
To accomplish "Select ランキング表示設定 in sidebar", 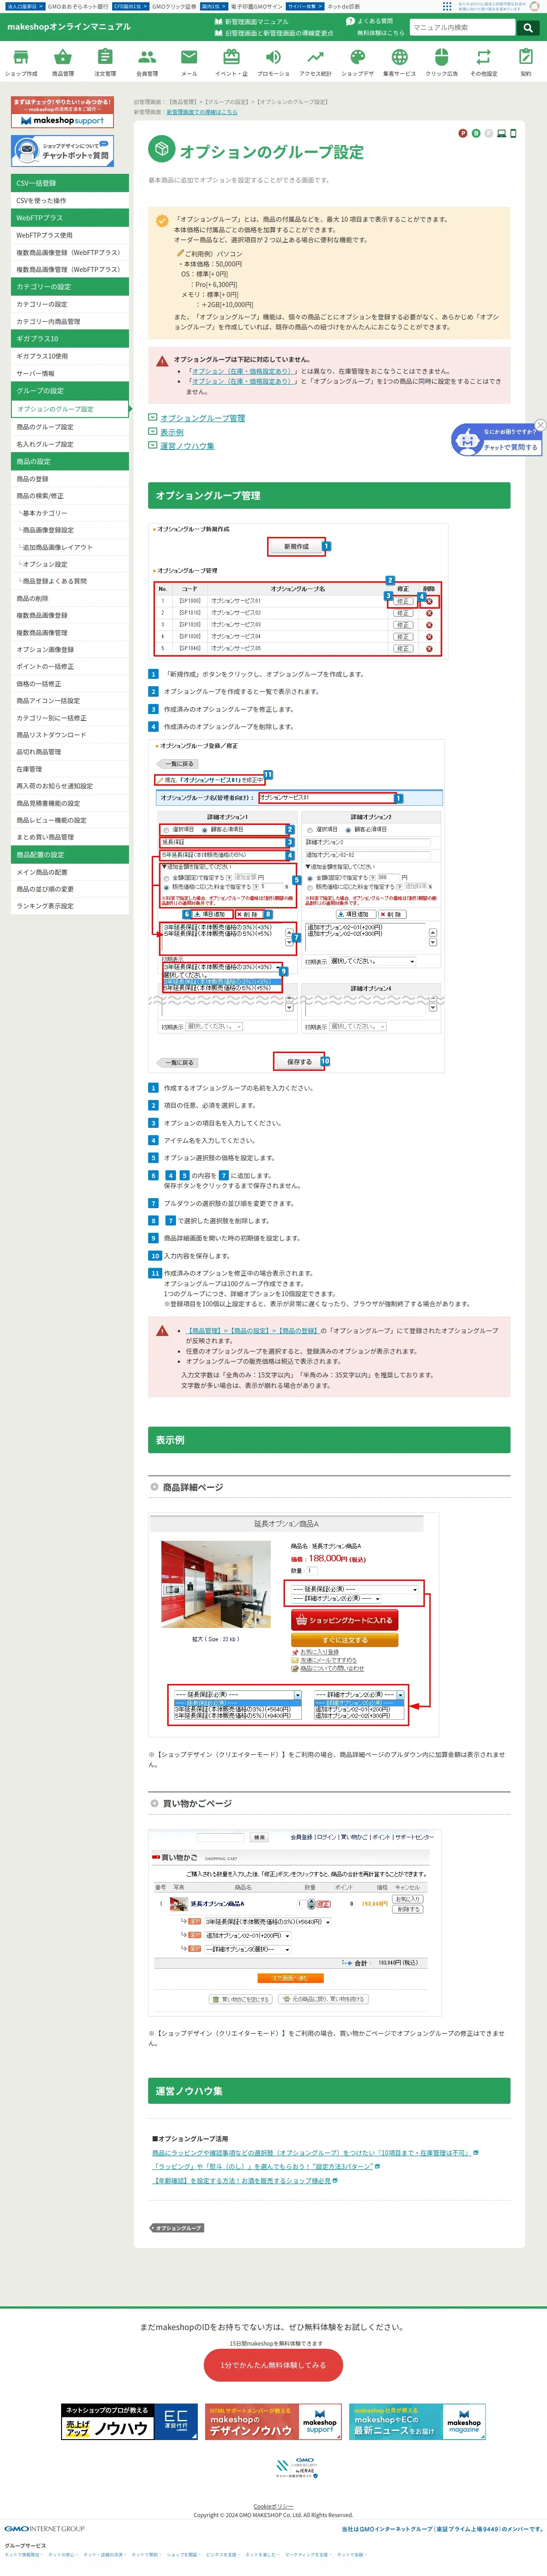I will [x=70, y=906].
